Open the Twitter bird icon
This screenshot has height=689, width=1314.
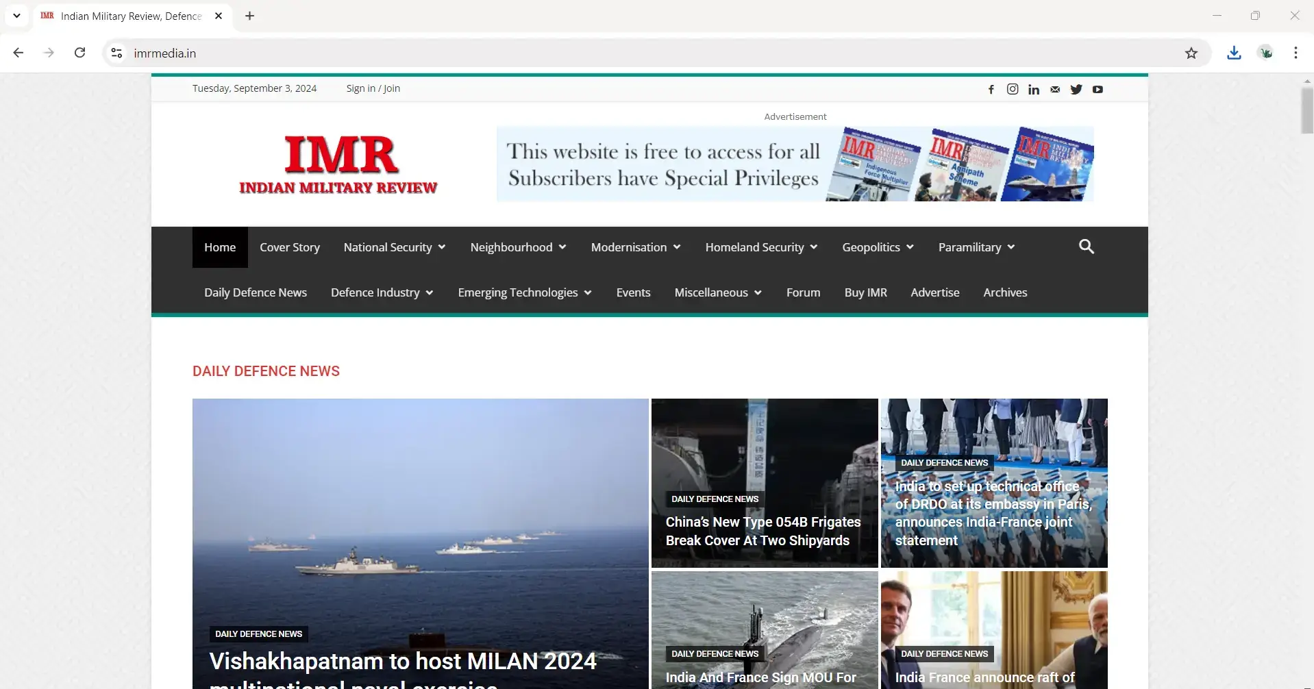[x=1076, y=89]
